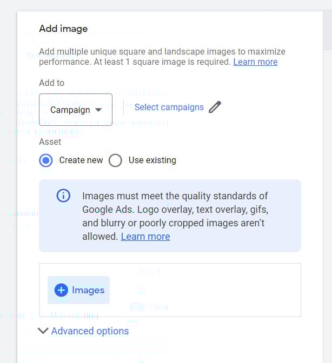Open the Campaign dropdown
The image size is (332, 363).
point(75,110)
